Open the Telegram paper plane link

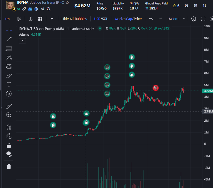(42, 9)
